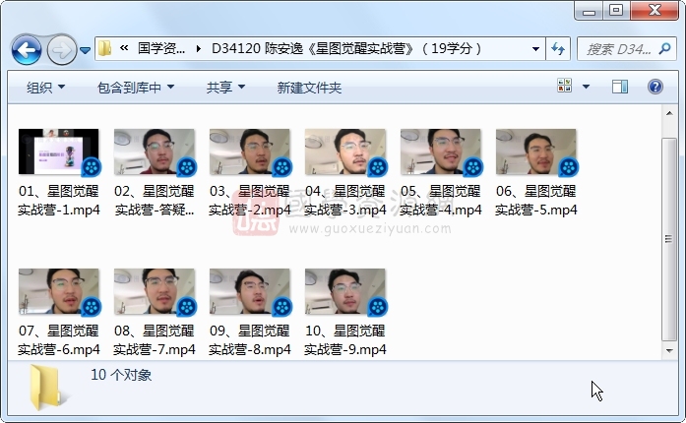Select video 09、星图觉醒实战营-8.mp4 thumbnail
686x423 pixels.
pos(250,292)
